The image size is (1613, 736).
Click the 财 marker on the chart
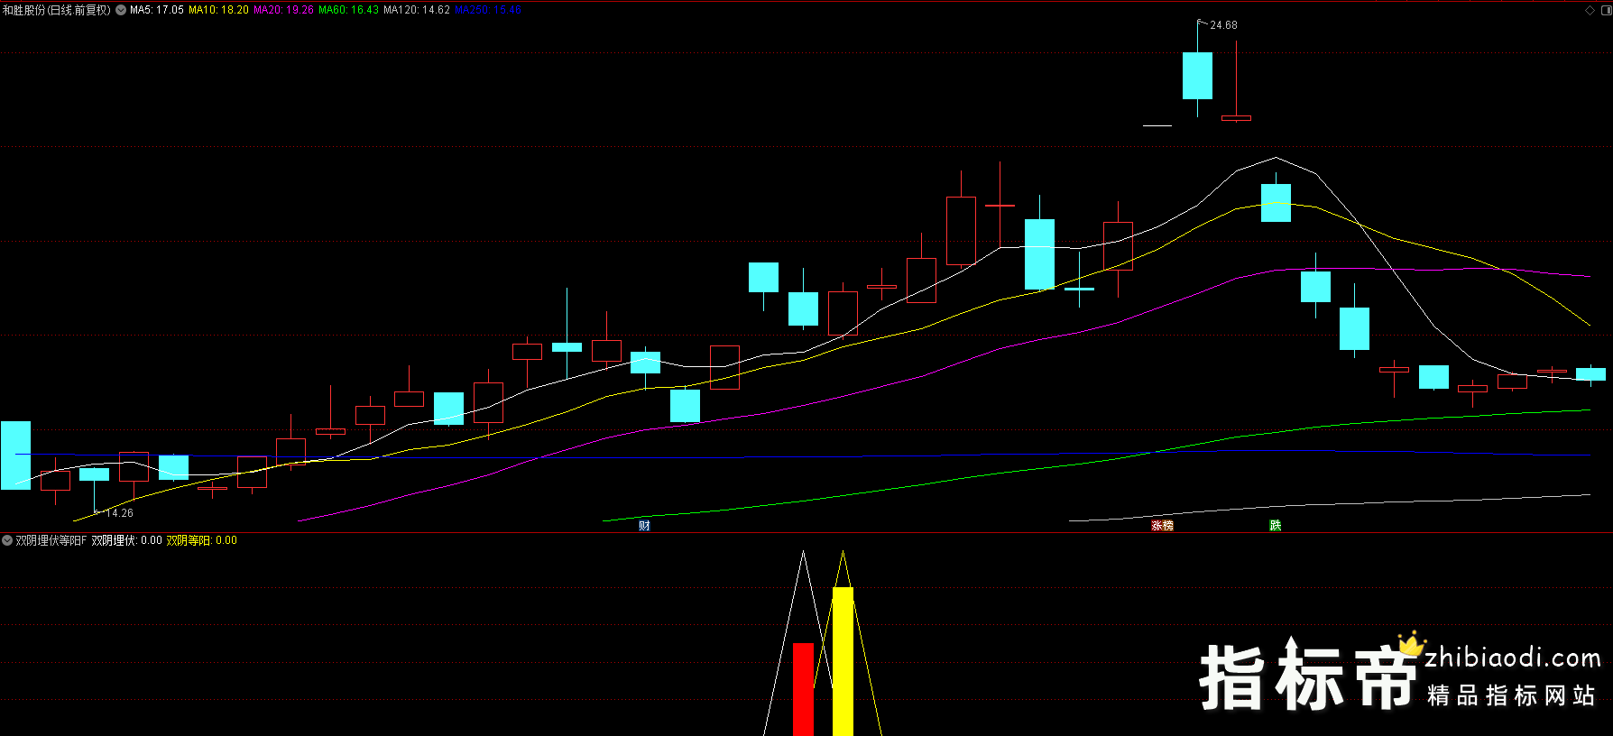(x=644, y=525)
